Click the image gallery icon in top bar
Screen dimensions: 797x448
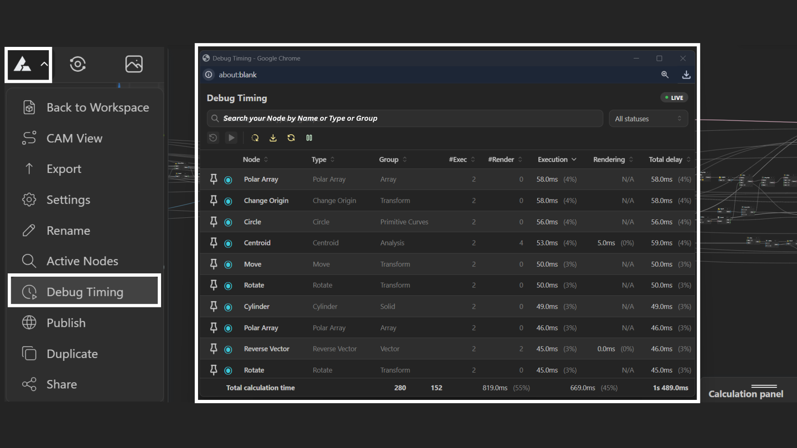click(x=134, y=64)
